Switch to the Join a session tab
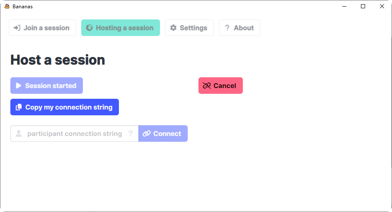Viewport: 392px width, 212px height. (42, 28)
